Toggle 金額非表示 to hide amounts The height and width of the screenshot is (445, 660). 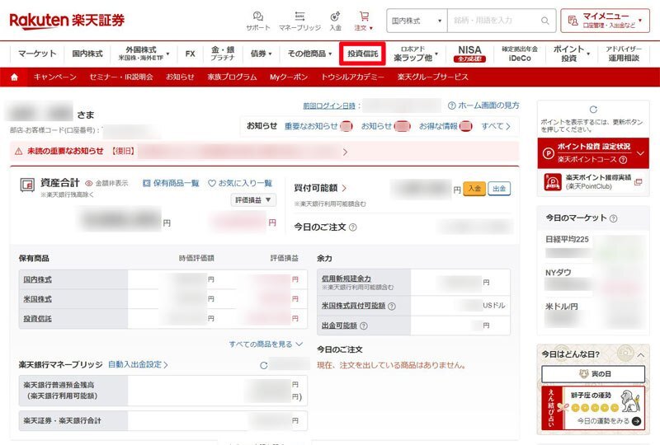[106, 184]
